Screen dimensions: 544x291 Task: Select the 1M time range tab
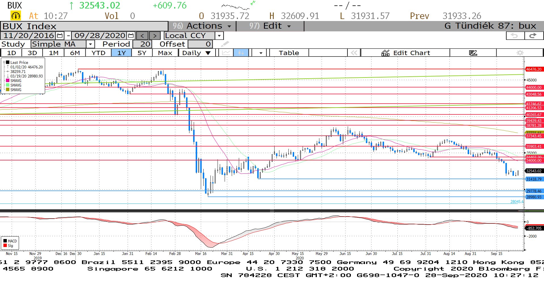[x=54, y=53]
